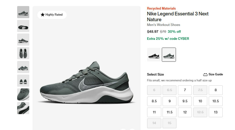This screenshot has height=130, width=235.
Task: Select the black colorway swatch
Action: [154, 55]
